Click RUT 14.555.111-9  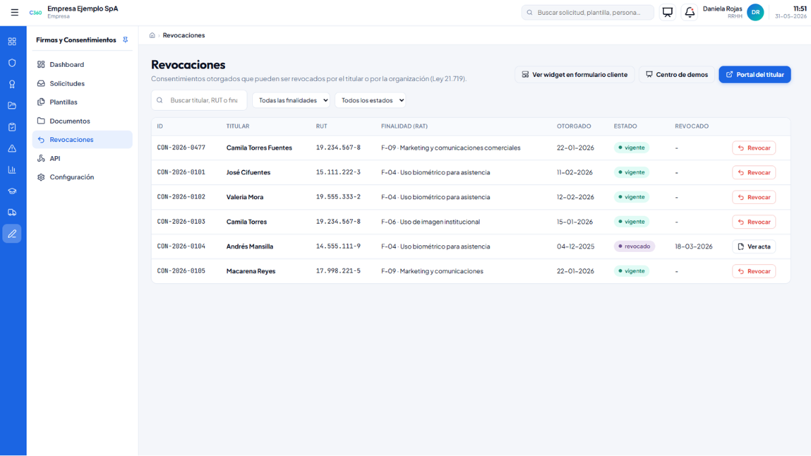[x=338, y=247]
